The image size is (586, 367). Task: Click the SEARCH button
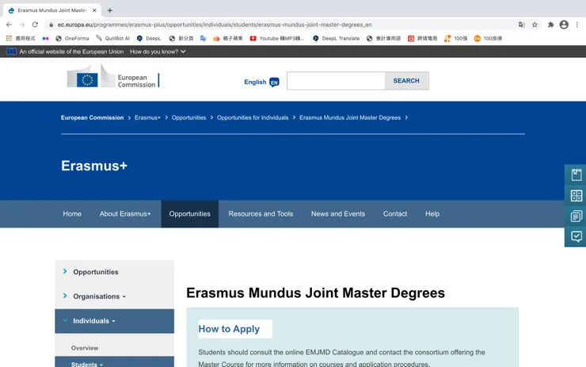[406, 81]
